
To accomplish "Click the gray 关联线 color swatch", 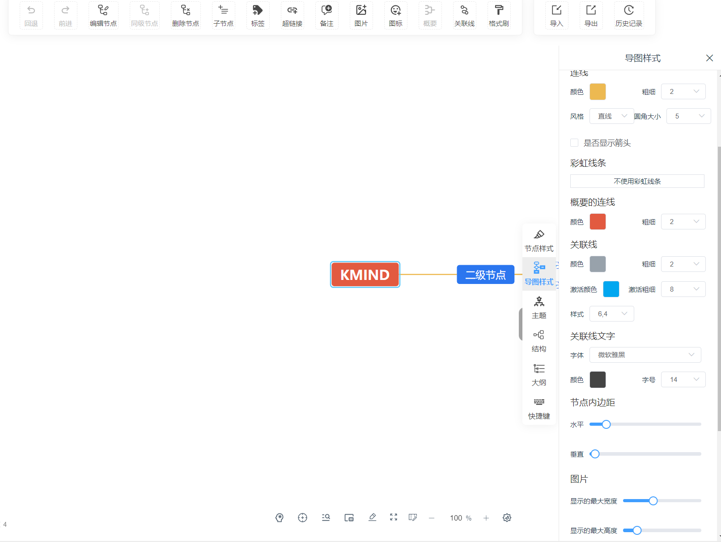I will tap(598, 264).
